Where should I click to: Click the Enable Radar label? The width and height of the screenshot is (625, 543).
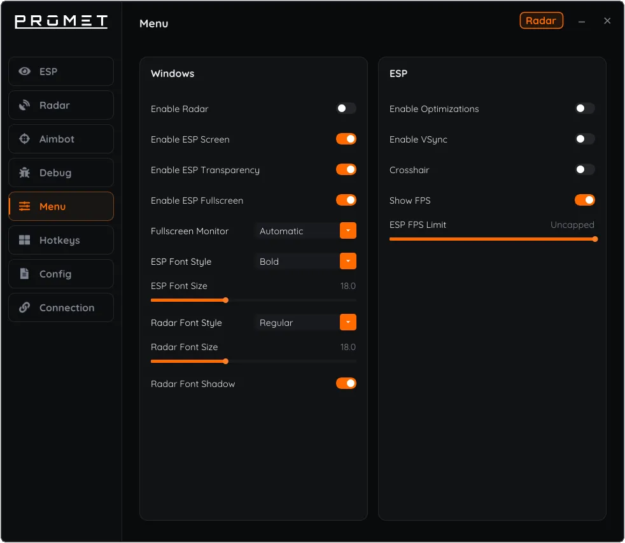179,109
